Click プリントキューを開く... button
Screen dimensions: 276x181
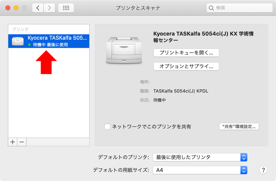(x=186, y=53)
